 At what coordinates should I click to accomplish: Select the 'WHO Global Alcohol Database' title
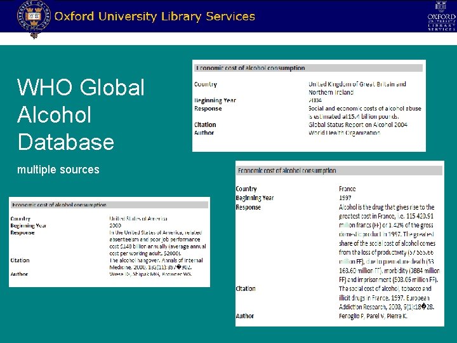pyautogui.click(x=81, y=114)
